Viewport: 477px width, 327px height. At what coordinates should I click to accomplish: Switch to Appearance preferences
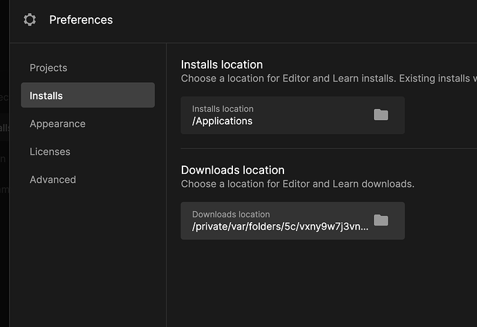(57, 123)
